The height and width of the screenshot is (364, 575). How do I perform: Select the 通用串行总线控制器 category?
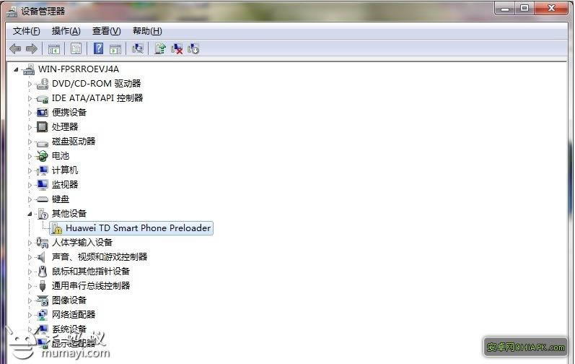91,286
